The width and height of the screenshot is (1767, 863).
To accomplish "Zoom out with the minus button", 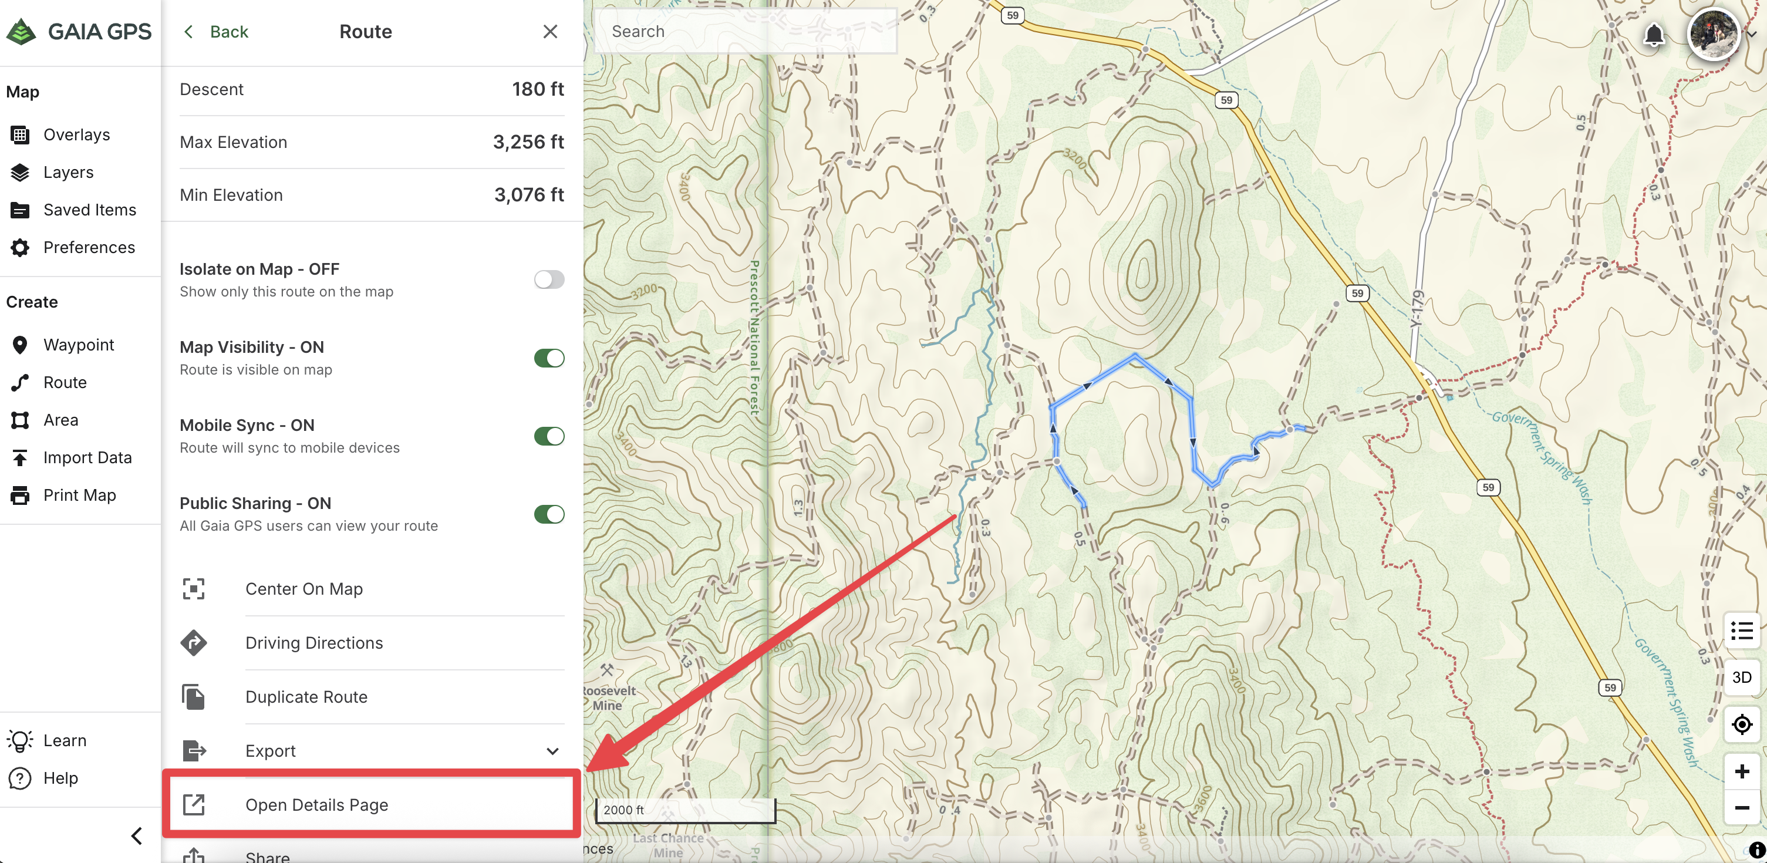I will pos(1741,807).
